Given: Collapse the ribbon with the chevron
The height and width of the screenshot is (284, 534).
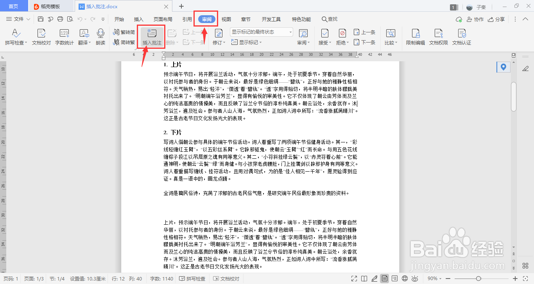Looking at the screenshot, I should tap(525, 19).
